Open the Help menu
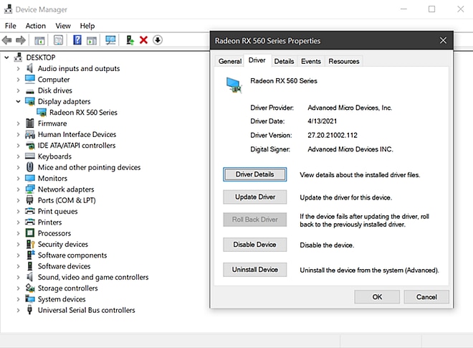 point(87,26)
